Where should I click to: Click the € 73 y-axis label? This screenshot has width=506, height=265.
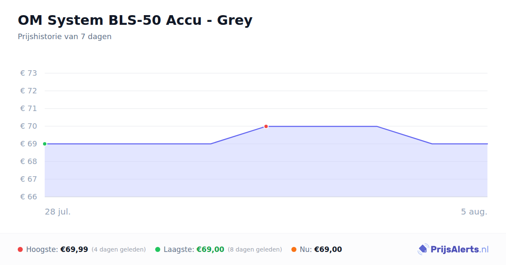click(29, 73)
